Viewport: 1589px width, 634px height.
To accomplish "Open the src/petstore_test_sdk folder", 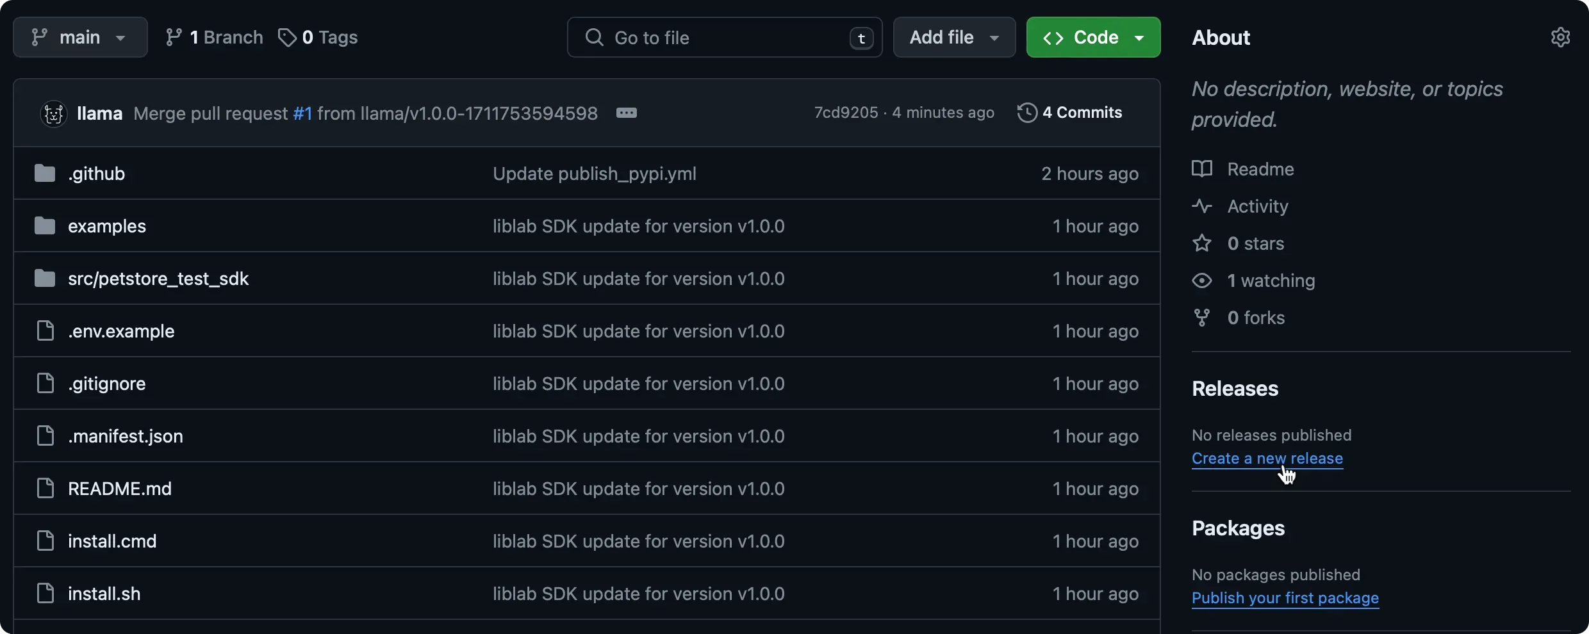I will [158, 279].
